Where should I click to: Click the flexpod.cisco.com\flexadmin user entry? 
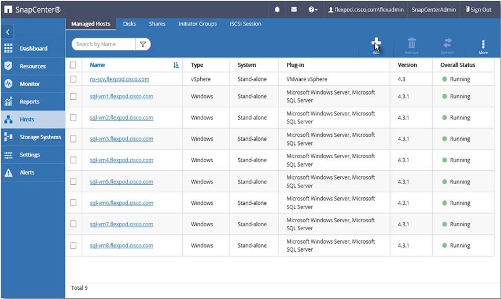[366, 10]
